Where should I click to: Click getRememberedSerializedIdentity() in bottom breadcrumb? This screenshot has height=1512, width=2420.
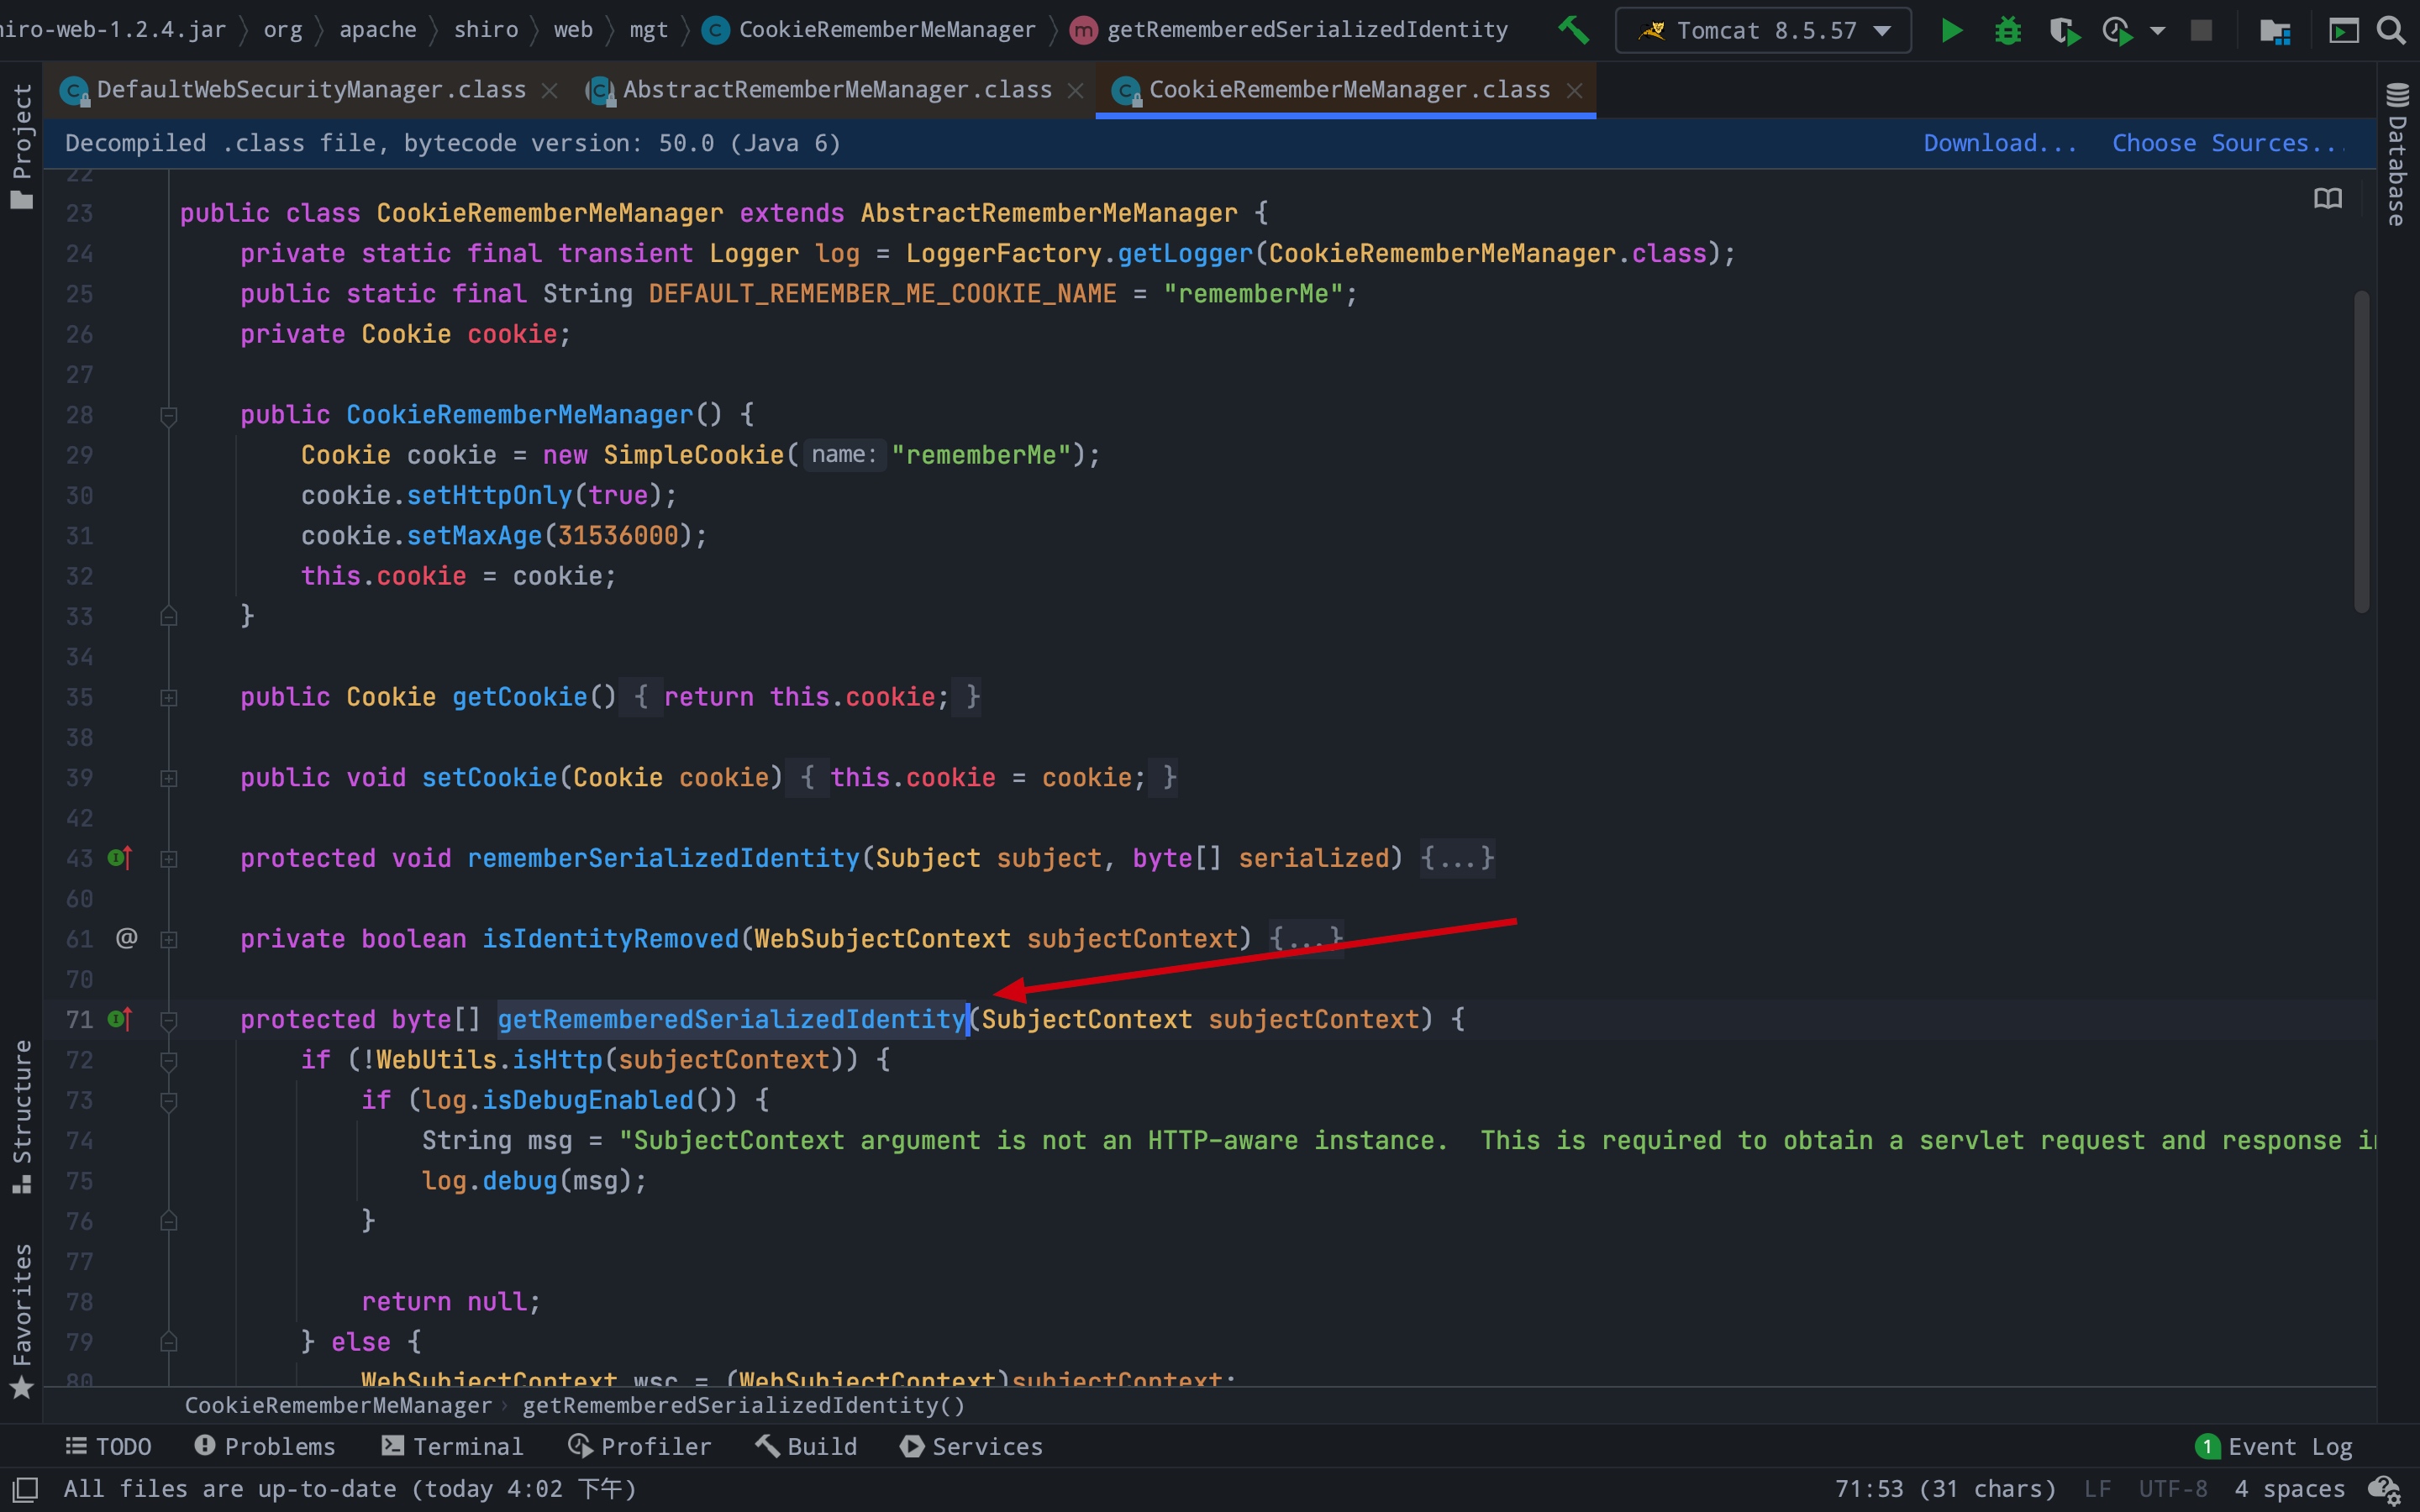point(744,1405)
